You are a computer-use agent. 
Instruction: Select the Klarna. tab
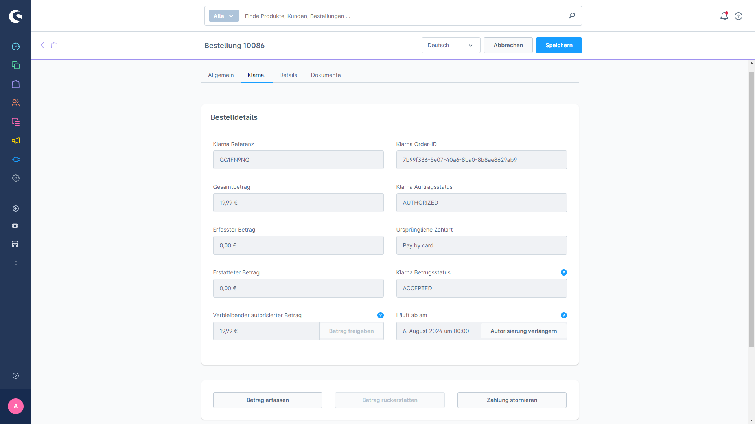256,75
